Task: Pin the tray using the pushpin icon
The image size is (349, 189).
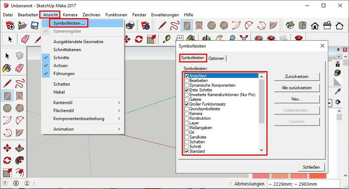Action: pos(339,50)
